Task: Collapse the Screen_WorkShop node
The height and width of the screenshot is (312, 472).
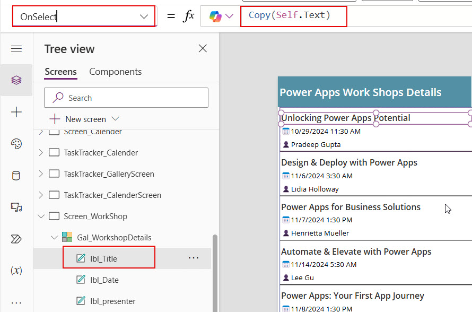Action: point(41,216)
